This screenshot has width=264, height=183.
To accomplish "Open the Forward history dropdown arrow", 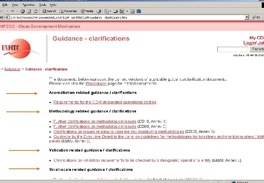I will [x=17, y=11].
